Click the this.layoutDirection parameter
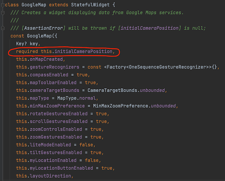 pos(45,176)
